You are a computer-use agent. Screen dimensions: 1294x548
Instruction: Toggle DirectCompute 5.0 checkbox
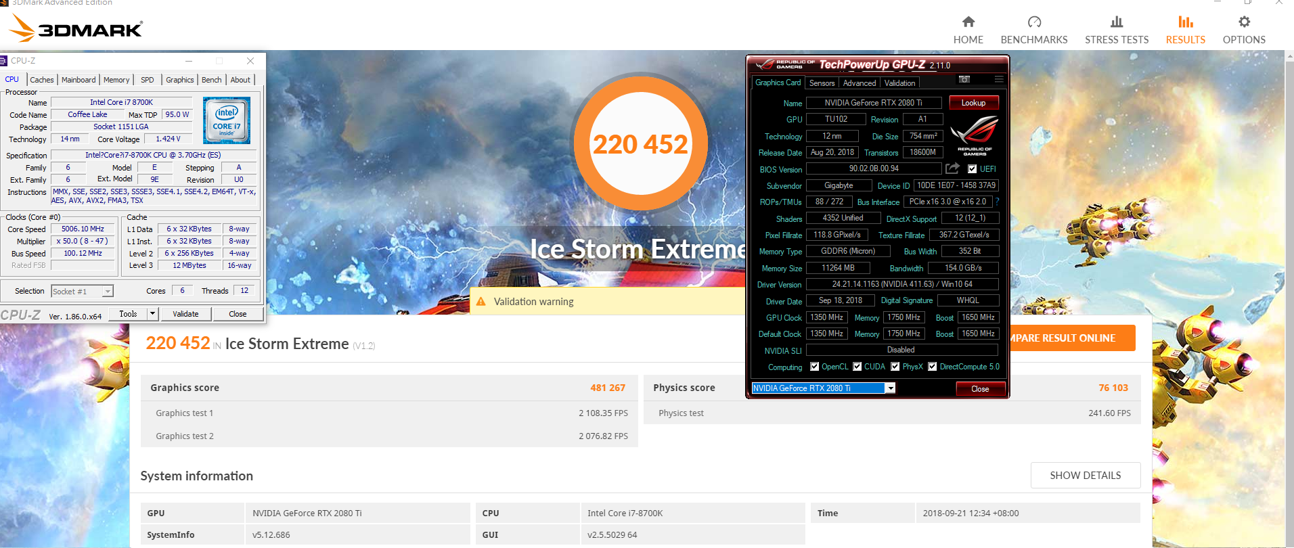932,367
